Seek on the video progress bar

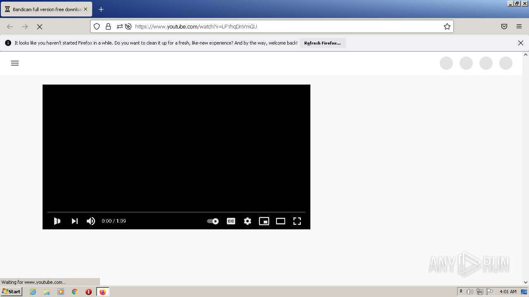176,212
